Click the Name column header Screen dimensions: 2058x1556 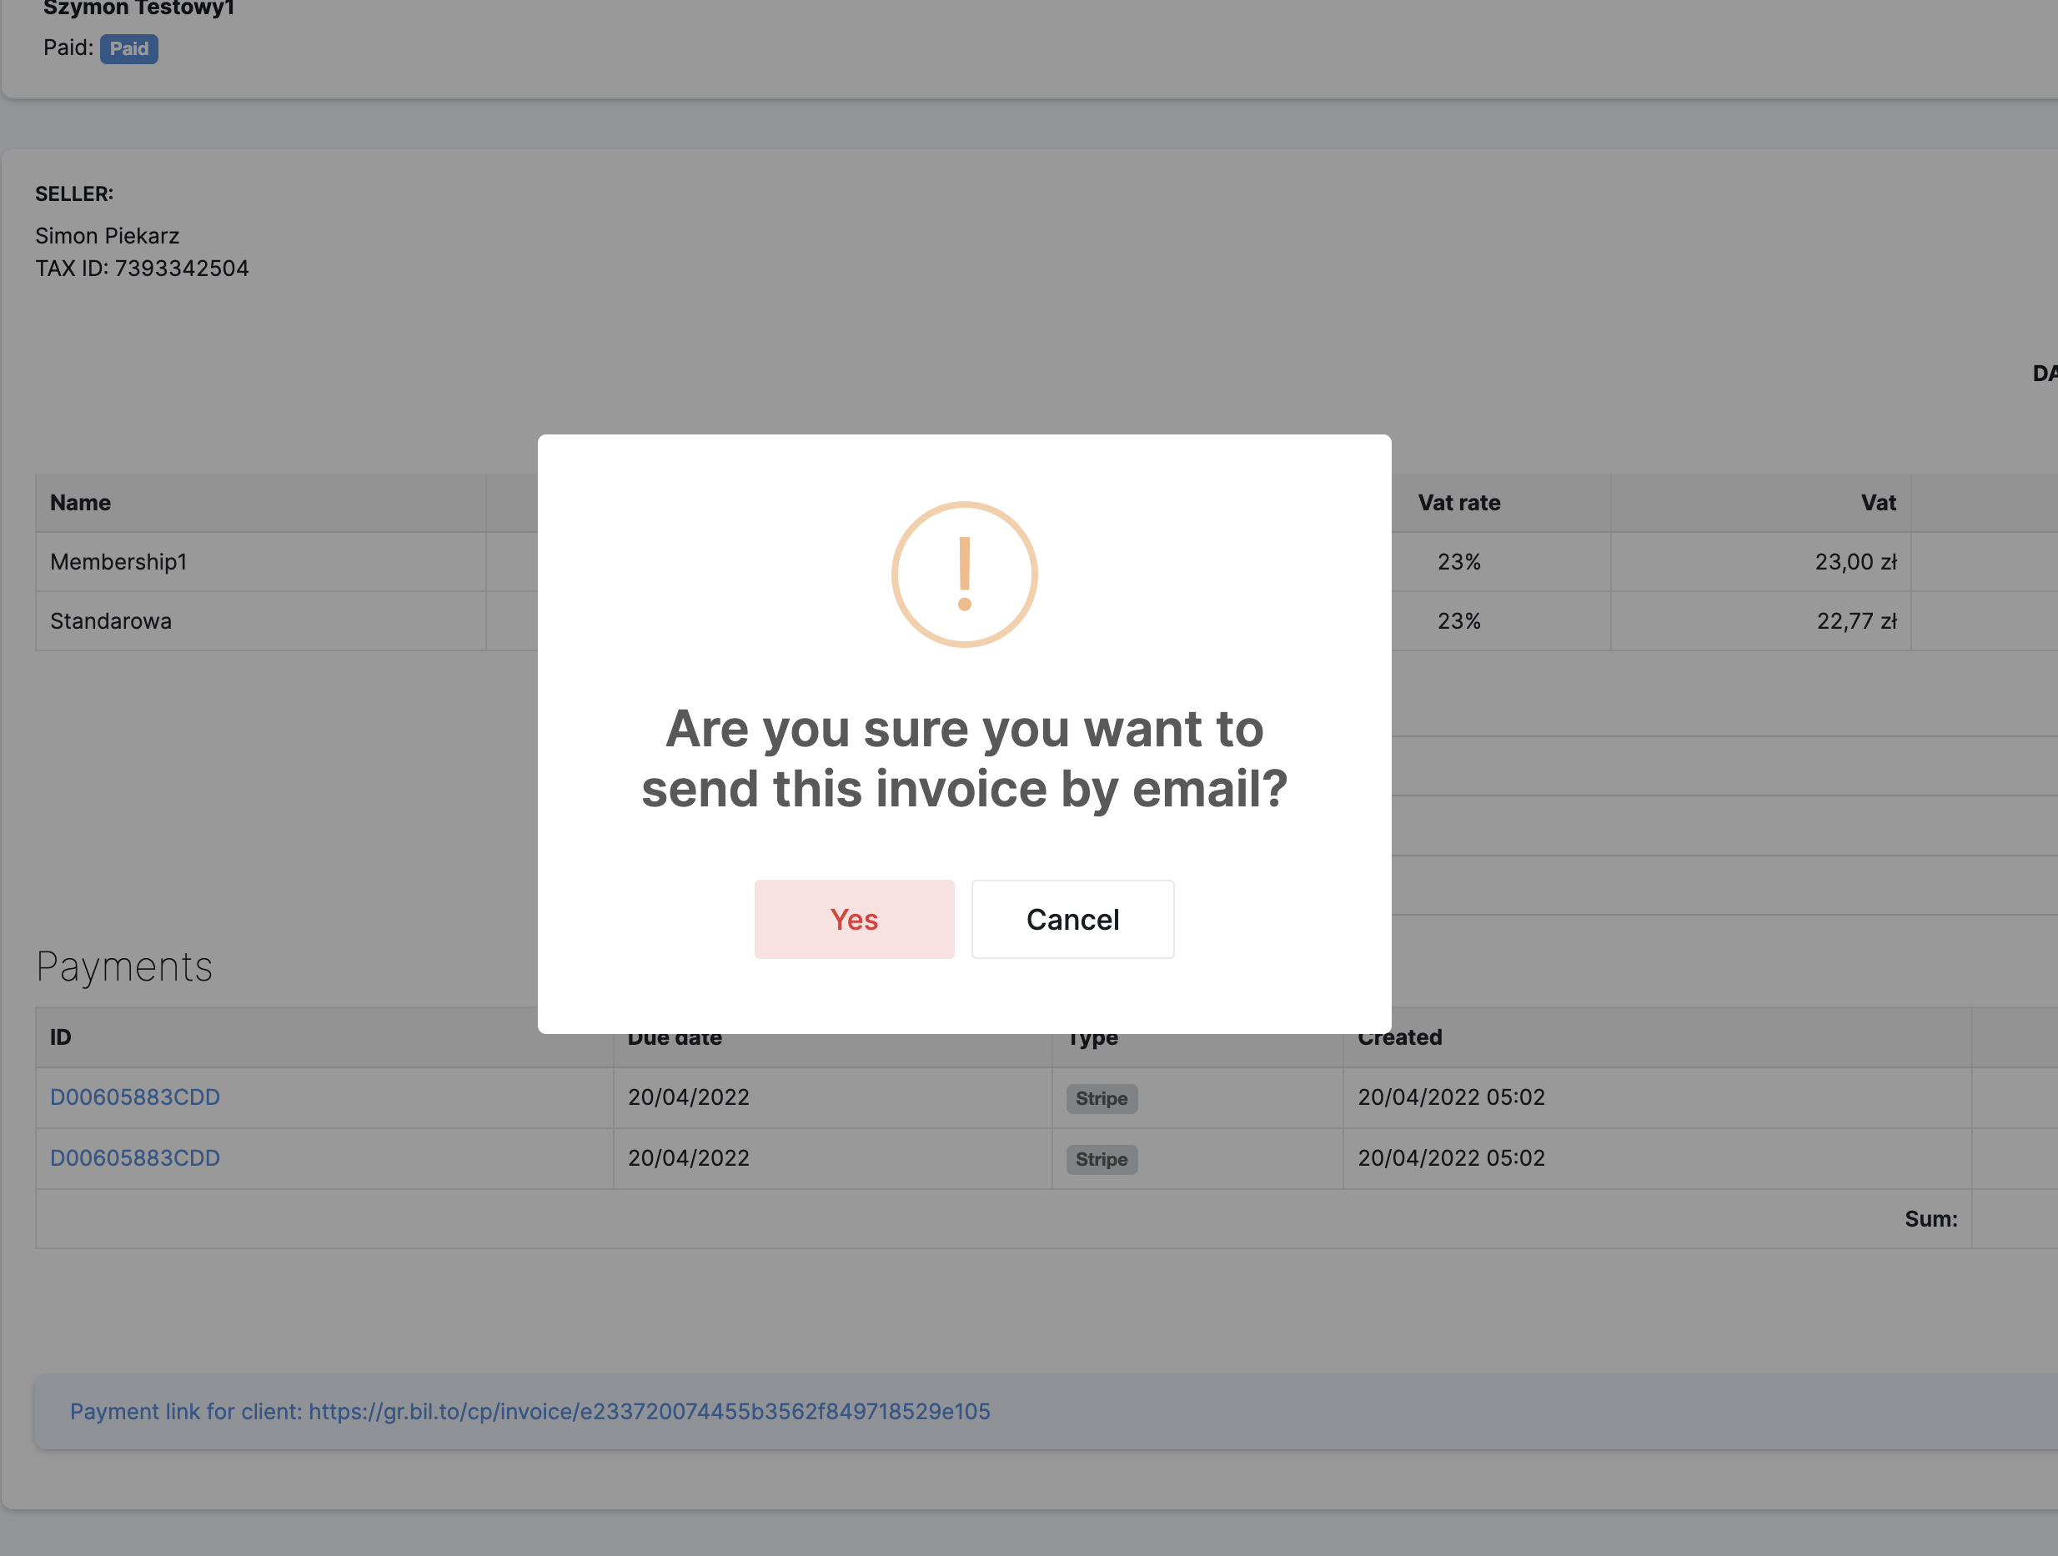[x=81, y=503]
